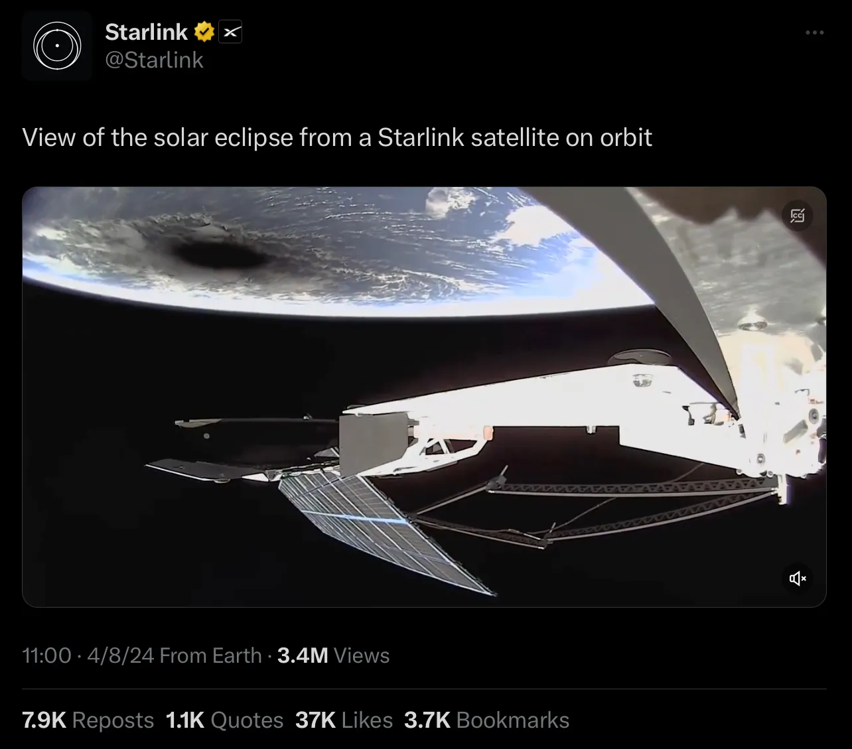The image size is (852, 749).
Task: Click the From Earth location label
Action: [x=211, y=655]
